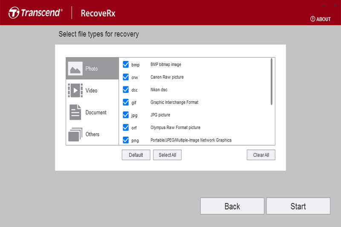Viewport: 341px width, 227px height.
Task: Go Back to the previous step
Action: (x=232, y=206)
